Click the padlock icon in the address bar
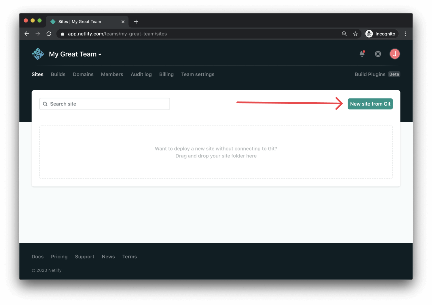This screenshot has width=432, height=305. coord(62,34)
